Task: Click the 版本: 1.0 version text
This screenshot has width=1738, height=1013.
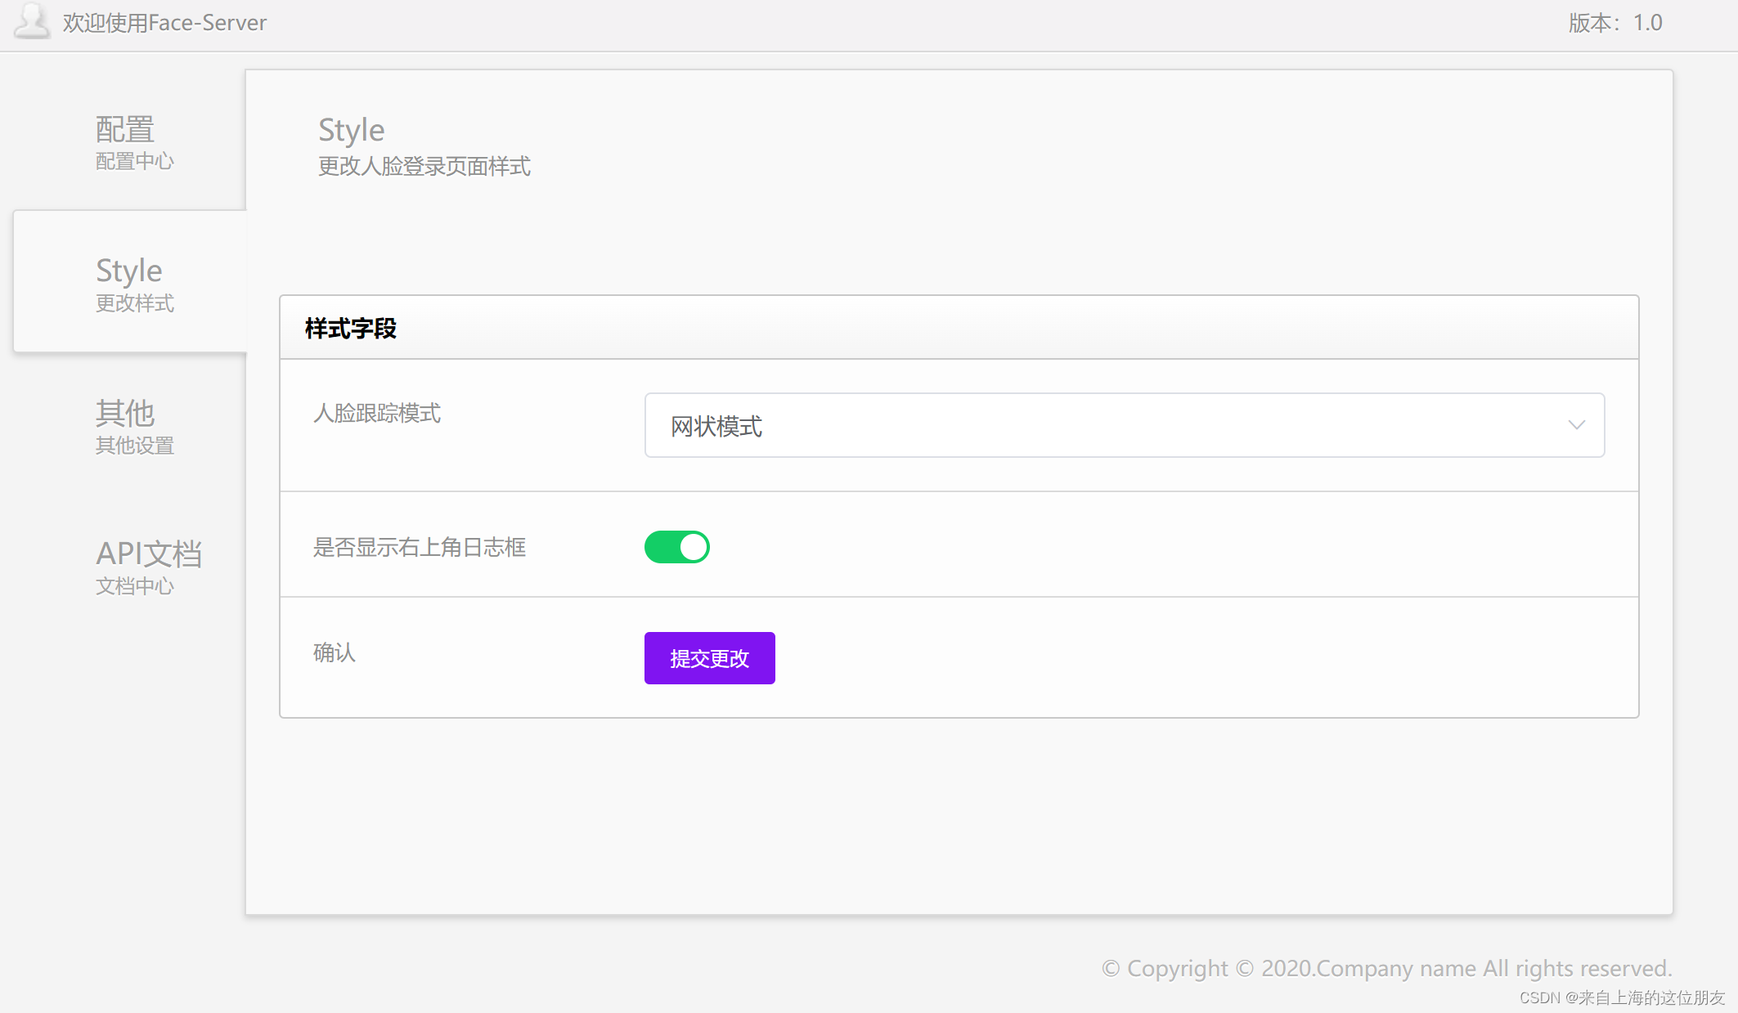Action: [1615, 23]
